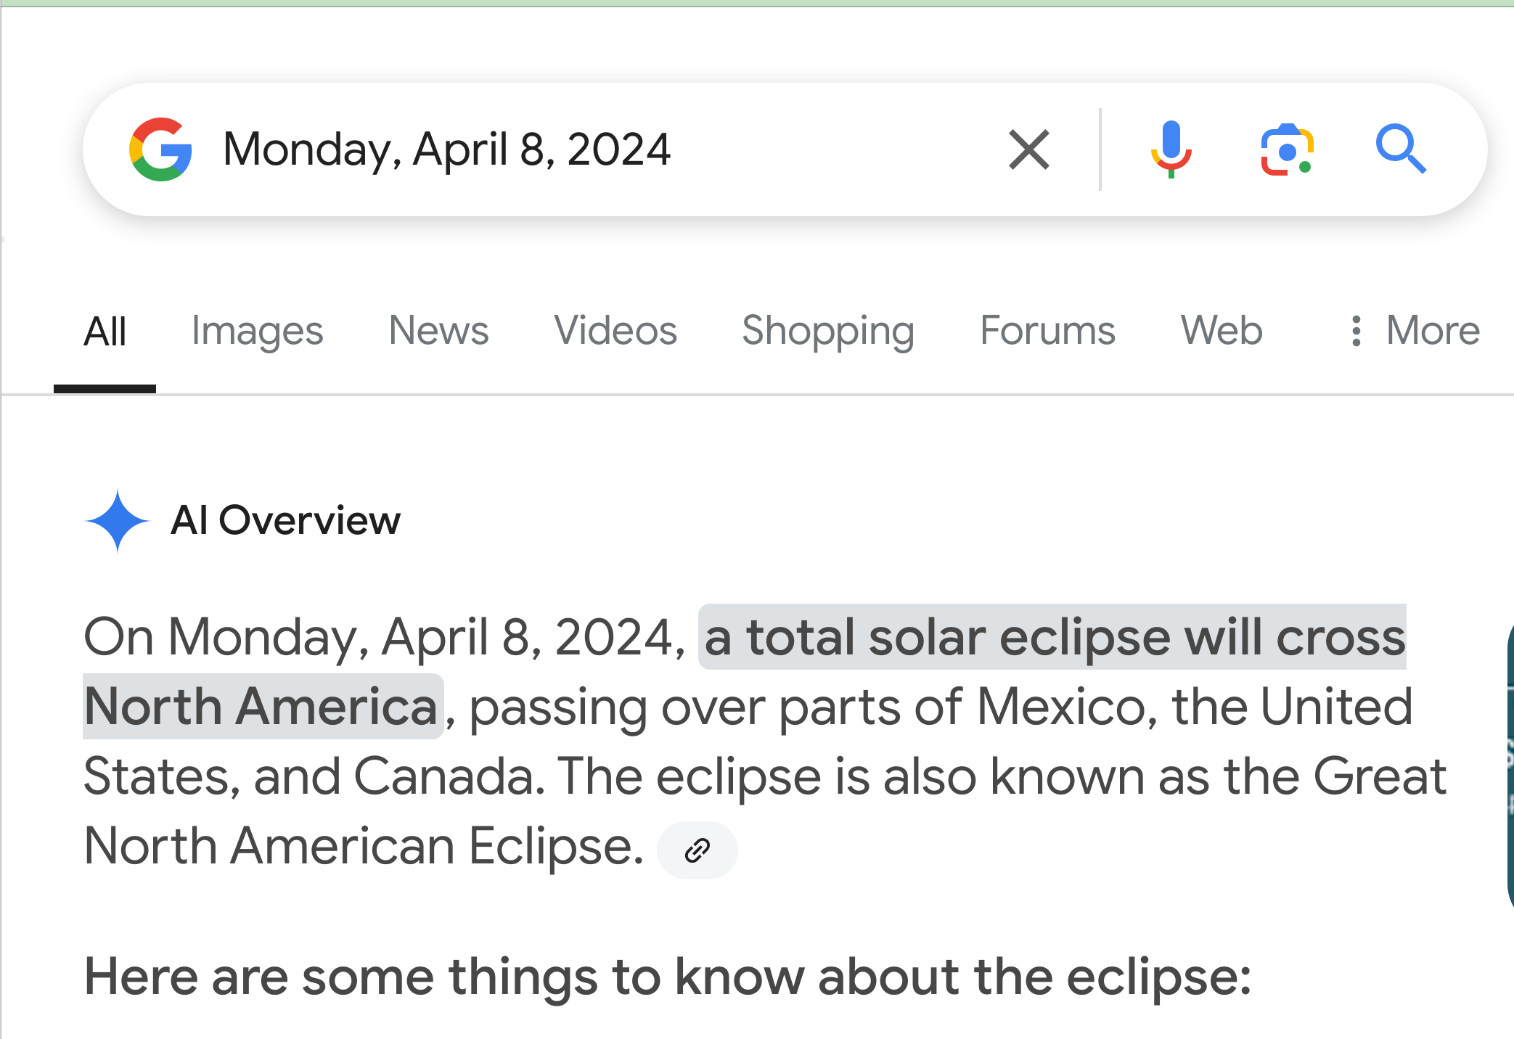The image size is (1514, 1039).
Task: Open the source link chip icon
Action: tap(697, 850)
